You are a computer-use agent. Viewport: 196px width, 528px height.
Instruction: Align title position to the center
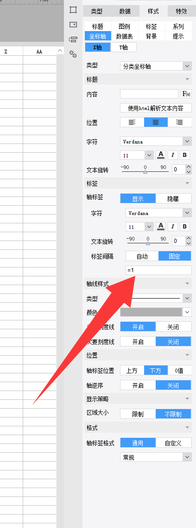pyautogui.click(x=156, y=122)
